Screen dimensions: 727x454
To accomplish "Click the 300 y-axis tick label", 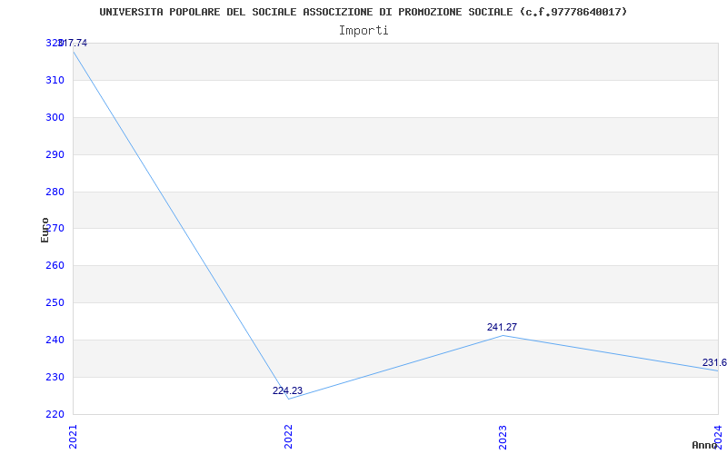I will pos(55,117).
